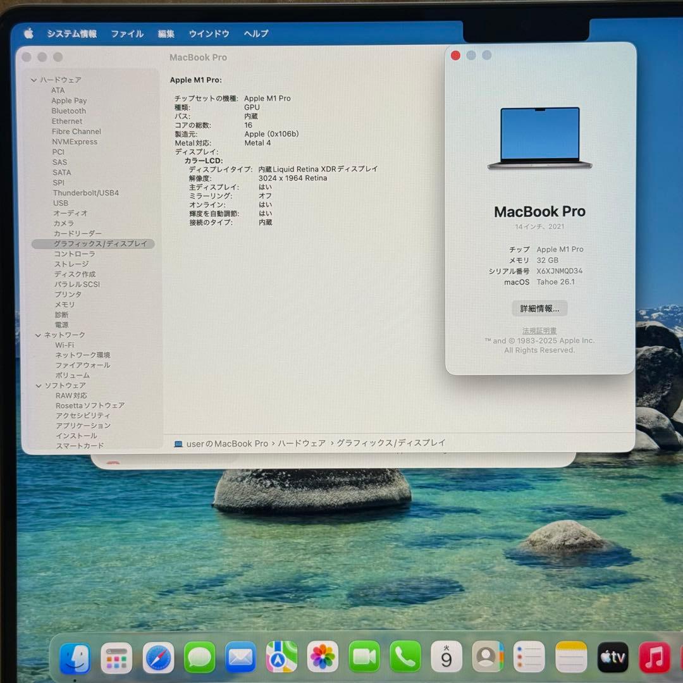
Task: Select 電源 in the sidebar
Action: pyautogui.click(x=62, y=324)
